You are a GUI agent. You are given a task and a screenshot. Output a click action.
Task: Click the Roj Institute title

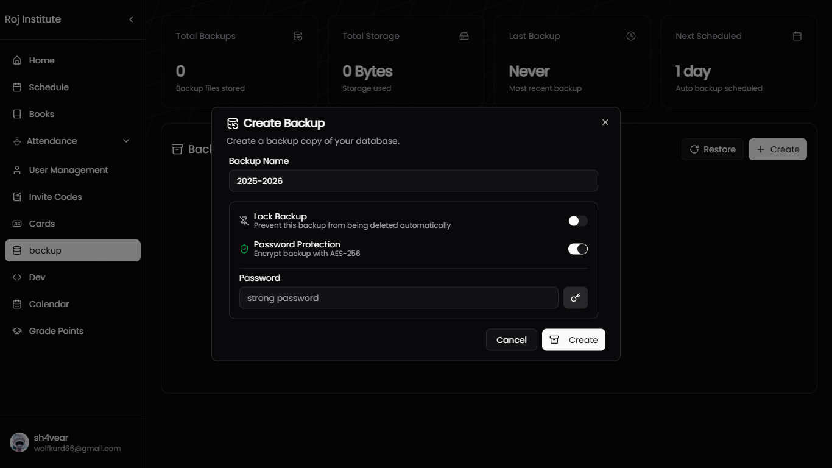[33, 19]
